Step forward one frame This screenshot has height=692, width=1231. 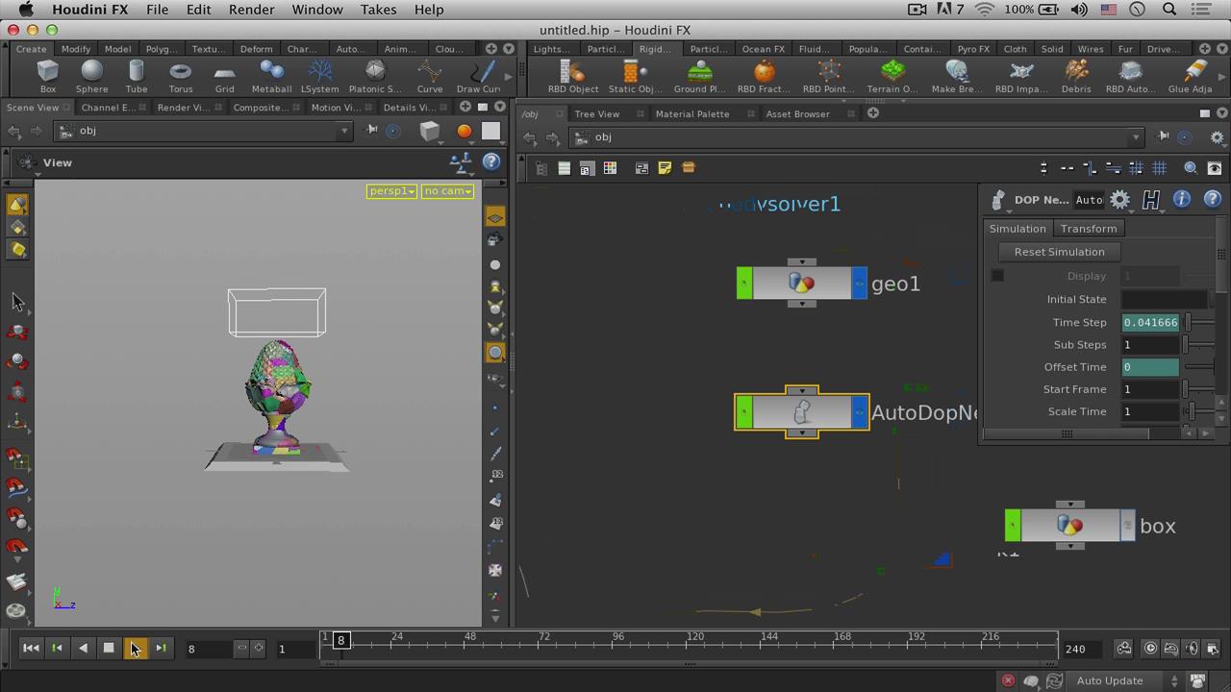click(161, 648)
